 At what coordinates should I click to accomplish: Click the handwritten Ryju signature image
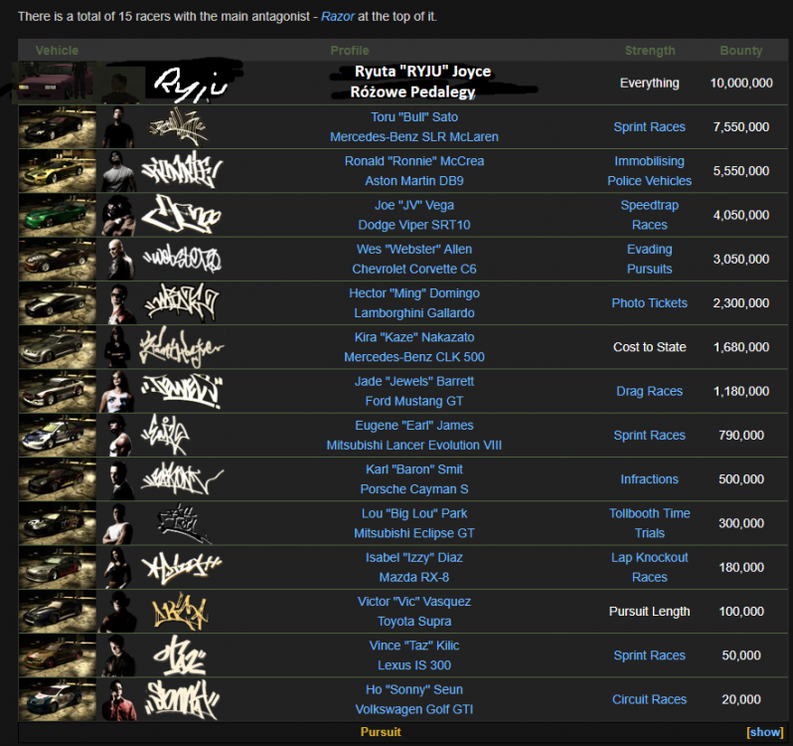(190, 84)
